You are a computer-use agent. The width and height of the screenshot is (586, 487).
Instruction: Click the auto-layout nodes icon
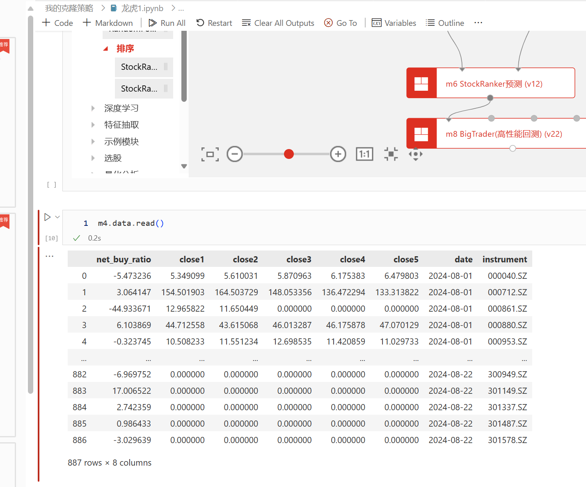point(391,154)
